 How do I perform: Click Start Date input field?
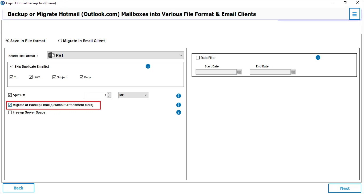[x=216, y=72]
